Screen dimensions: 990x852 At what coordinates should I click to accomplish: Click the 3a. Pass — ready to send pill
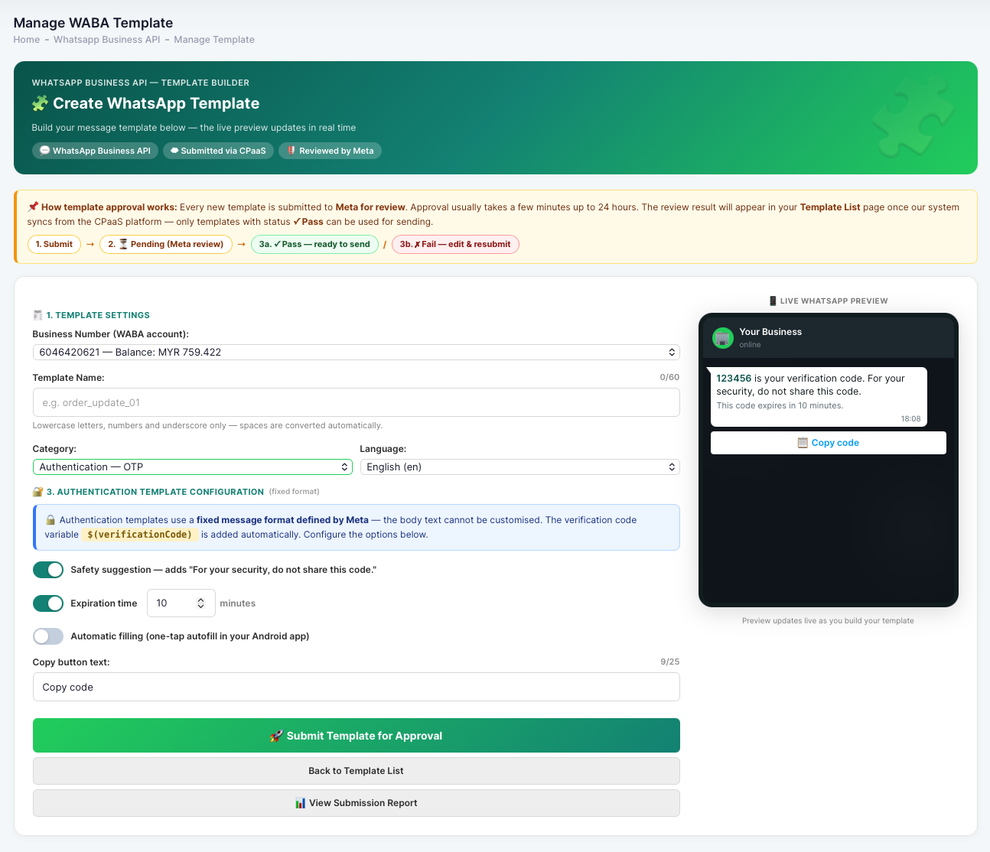pyautogui.click(x=314, y=245)
